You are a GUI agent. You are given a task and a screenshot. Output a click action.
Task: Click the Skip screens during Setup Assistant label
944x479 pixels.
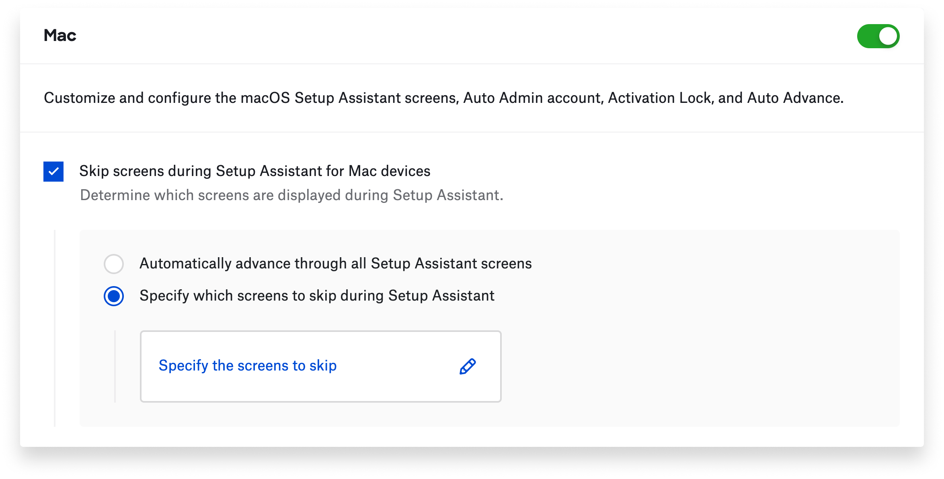tap(254, 171)
